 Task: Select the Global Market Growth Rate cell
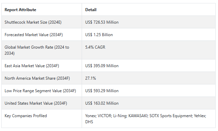[42, 50]
